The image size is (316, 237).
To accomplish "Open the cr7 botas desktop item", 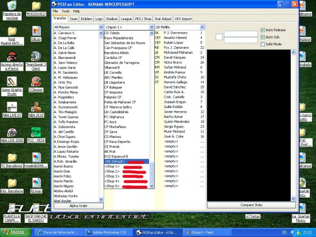I will click(253, 216).
